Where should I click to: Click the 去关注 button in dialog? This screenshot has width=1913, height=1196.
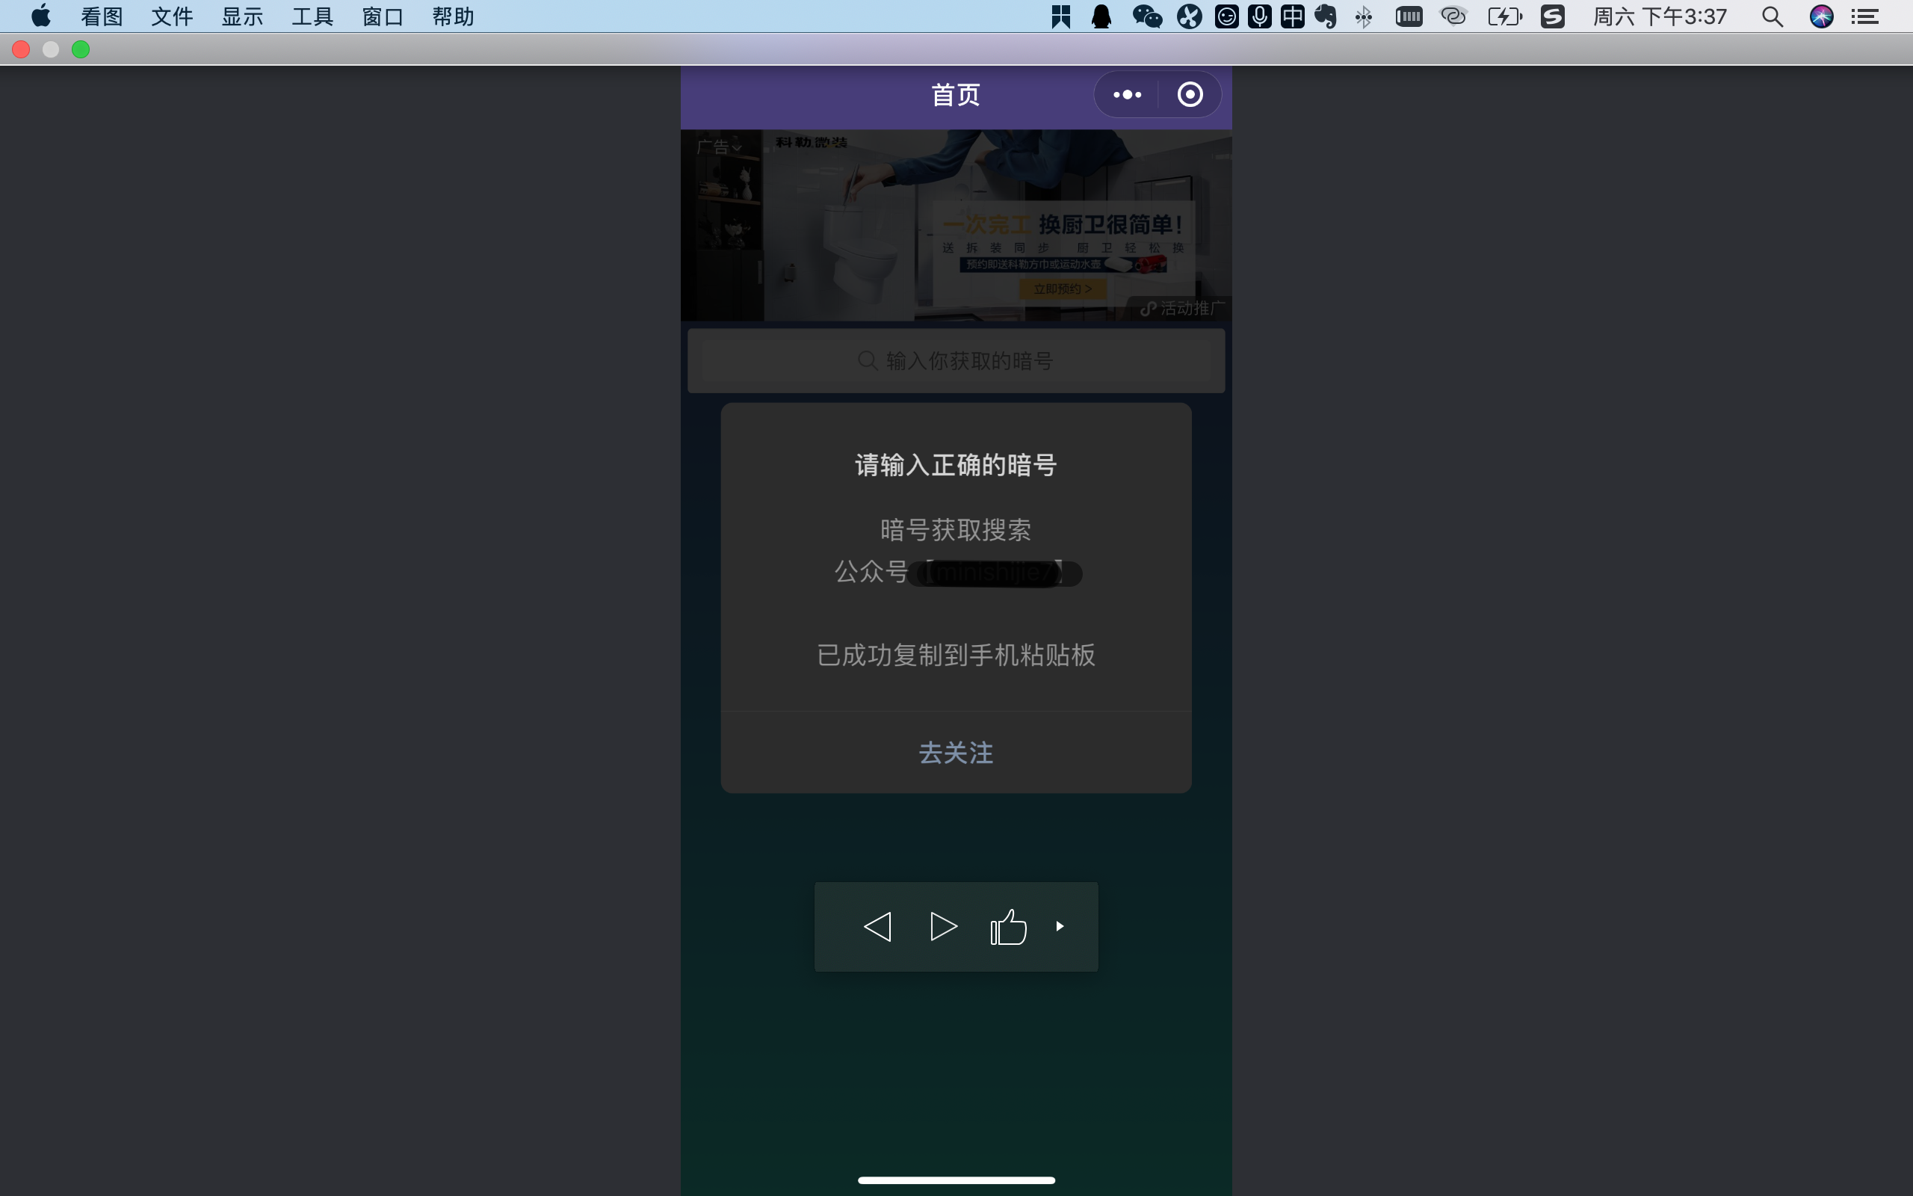pos(956,752)
